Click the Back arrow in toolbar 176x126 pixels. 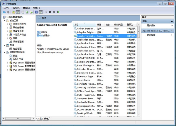[x=4, y=12]
